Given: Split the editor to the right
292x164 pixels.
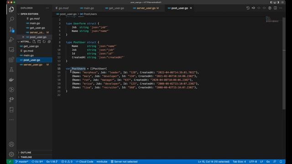Looking at the screenshot, I should coord(275,8).
